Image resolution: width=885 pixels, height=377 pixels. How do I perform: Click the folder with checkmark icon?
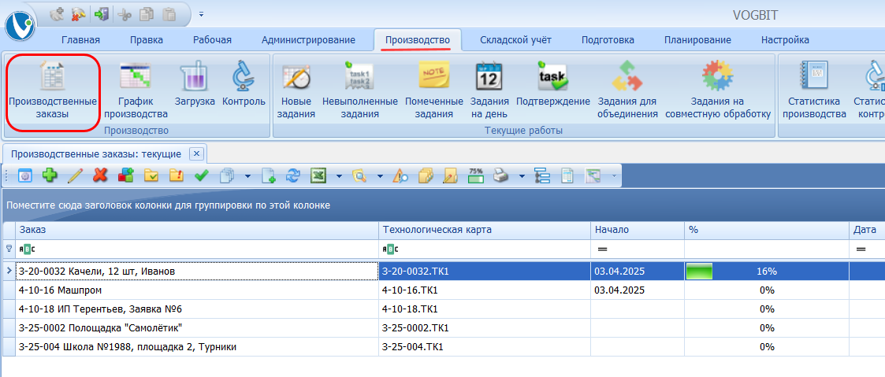click(x=151, y=176)
